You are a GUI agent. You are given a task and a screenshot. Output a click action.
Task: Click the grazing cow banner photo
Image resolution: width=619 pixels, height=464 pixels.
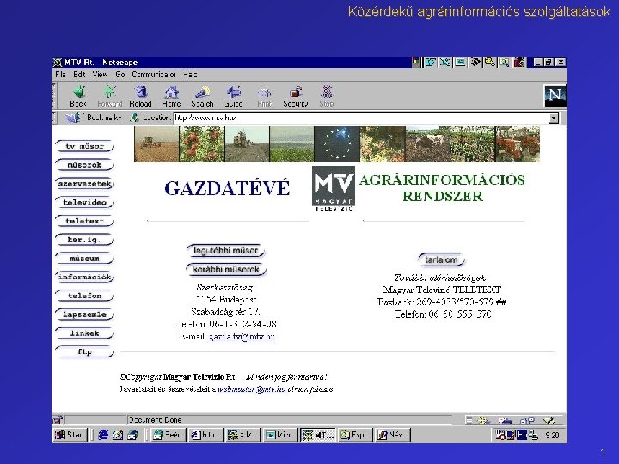tap(427, 144)
